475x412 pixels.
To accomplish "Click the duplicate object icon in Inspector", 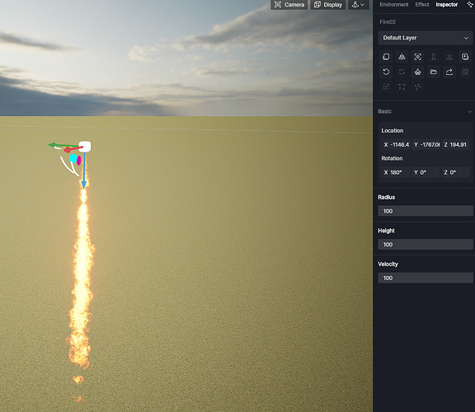I will [x=386, y=57].
